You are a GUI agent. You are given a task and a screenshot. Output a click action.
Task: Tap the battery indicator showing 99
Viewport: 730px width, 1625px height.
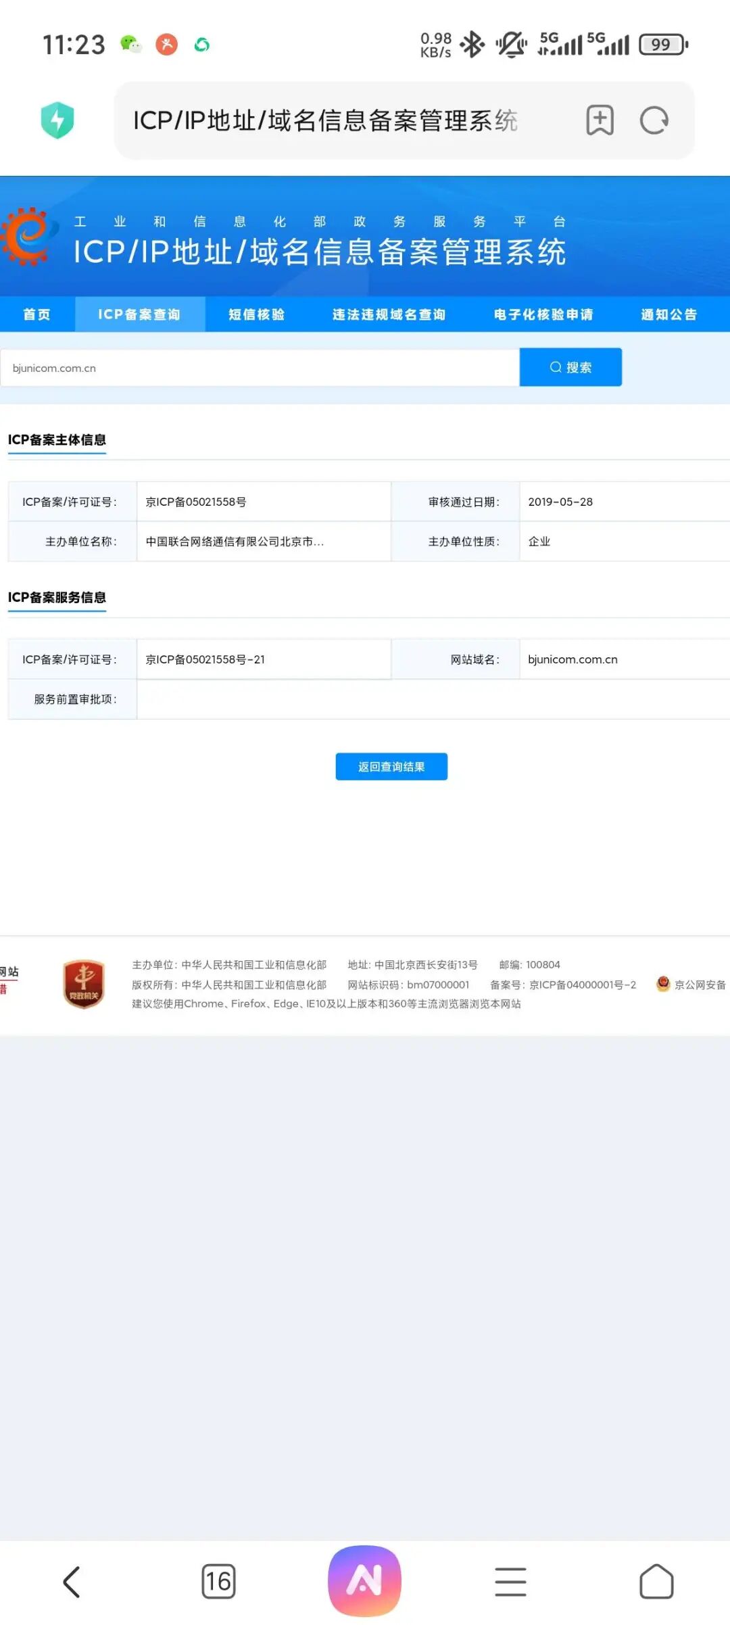coord(664,45)
